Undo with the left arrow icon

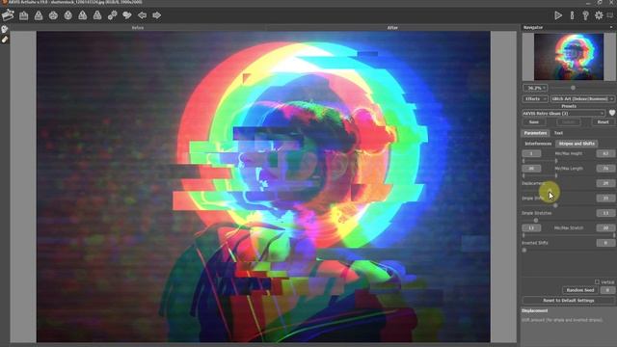tap(142, 15)
